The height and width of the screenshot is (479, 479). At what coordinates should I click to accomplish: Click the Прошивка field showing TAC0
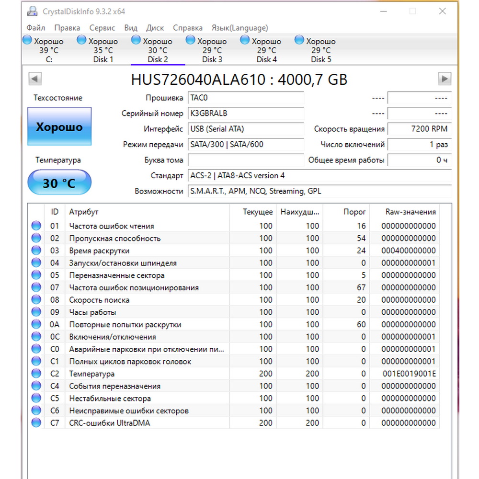pyautogui.click(x=246, y=98)
